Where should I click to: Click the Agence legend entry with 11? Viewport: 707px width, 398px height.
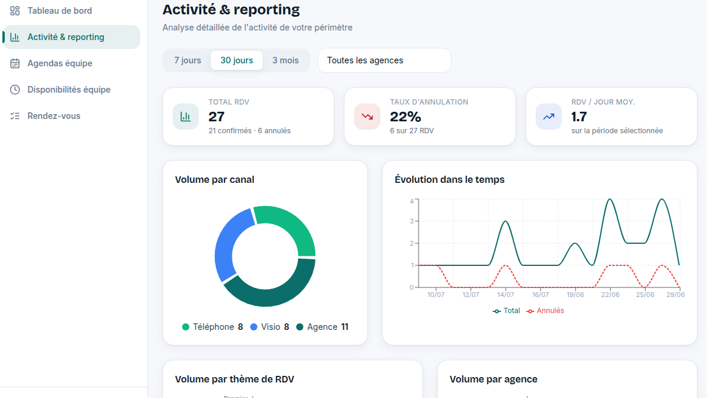pyautogui.click(x=322, y=327)
